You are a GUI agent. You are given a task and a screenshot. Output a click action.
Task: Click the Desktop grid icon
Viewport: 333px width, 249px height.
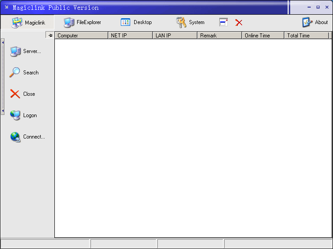(126, 22)
